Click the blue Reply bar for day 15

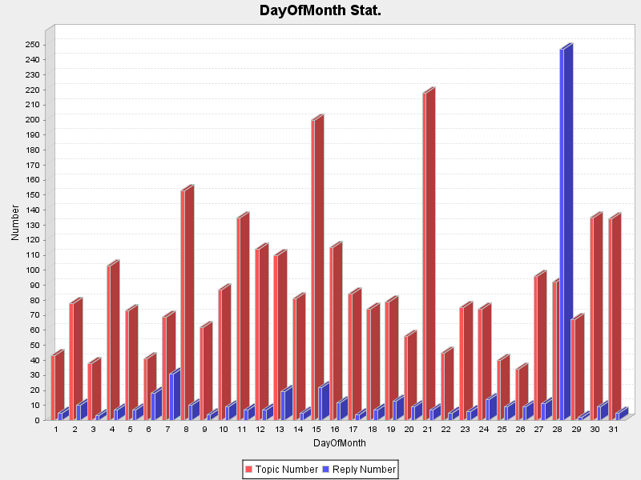(x=323, y=402)
